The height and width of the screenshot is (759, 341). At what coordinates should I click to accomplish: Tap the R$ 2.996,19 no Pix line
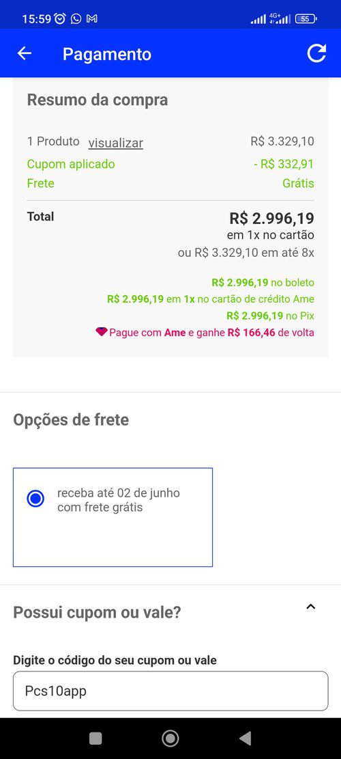pyautogui.click(x=271, y=316)
